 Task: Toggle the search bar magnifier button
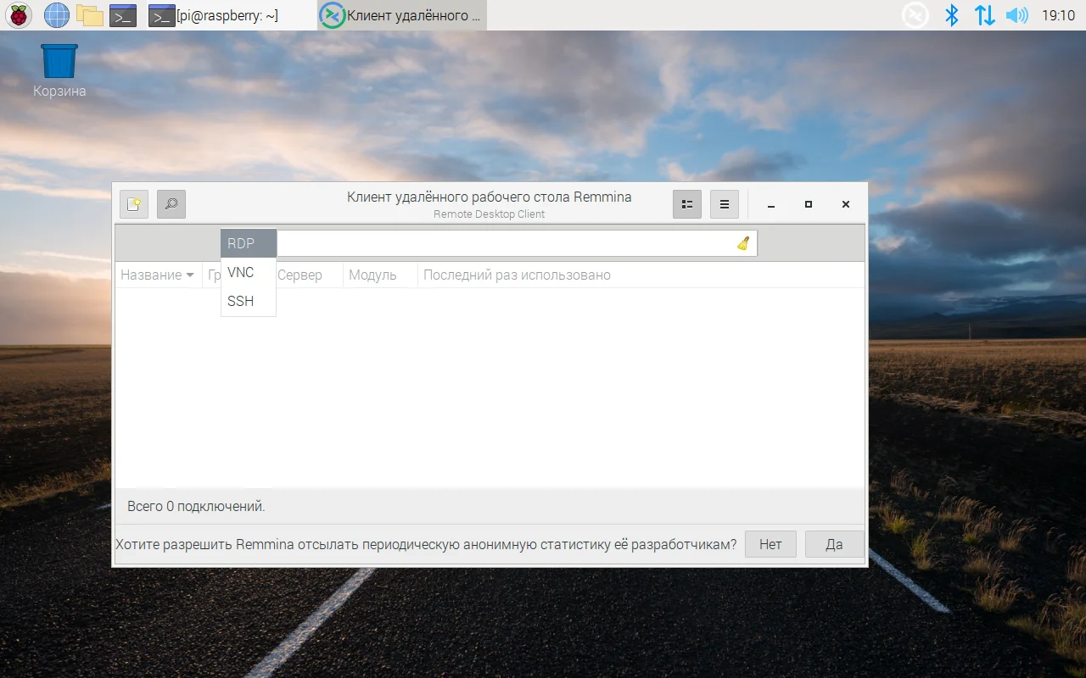171,204
